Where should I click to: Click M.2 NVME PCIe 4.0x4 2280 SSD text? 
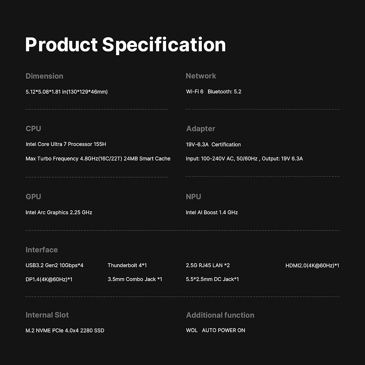(x=65, y=330)
